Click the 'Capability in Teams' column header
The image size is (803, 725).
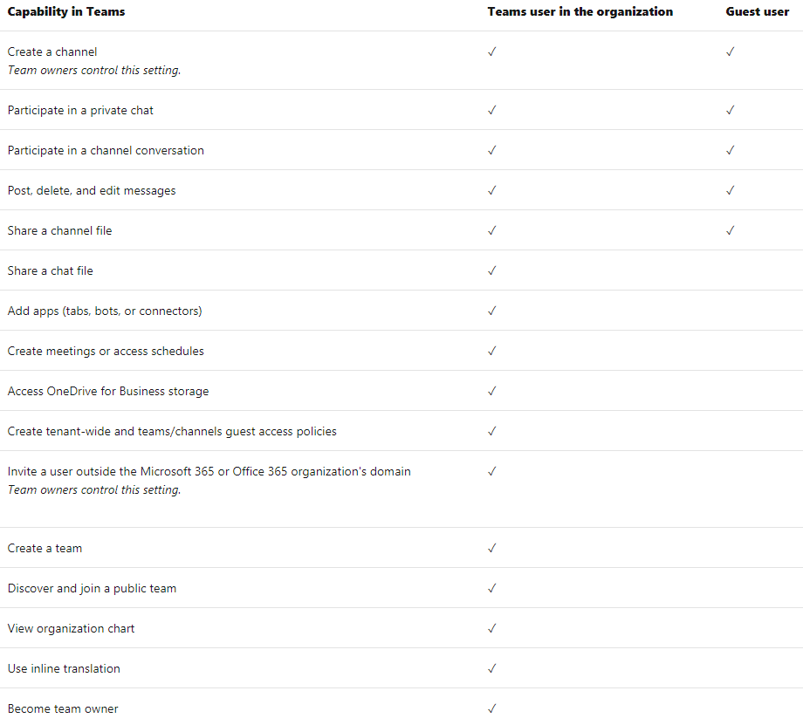[66, 11]
